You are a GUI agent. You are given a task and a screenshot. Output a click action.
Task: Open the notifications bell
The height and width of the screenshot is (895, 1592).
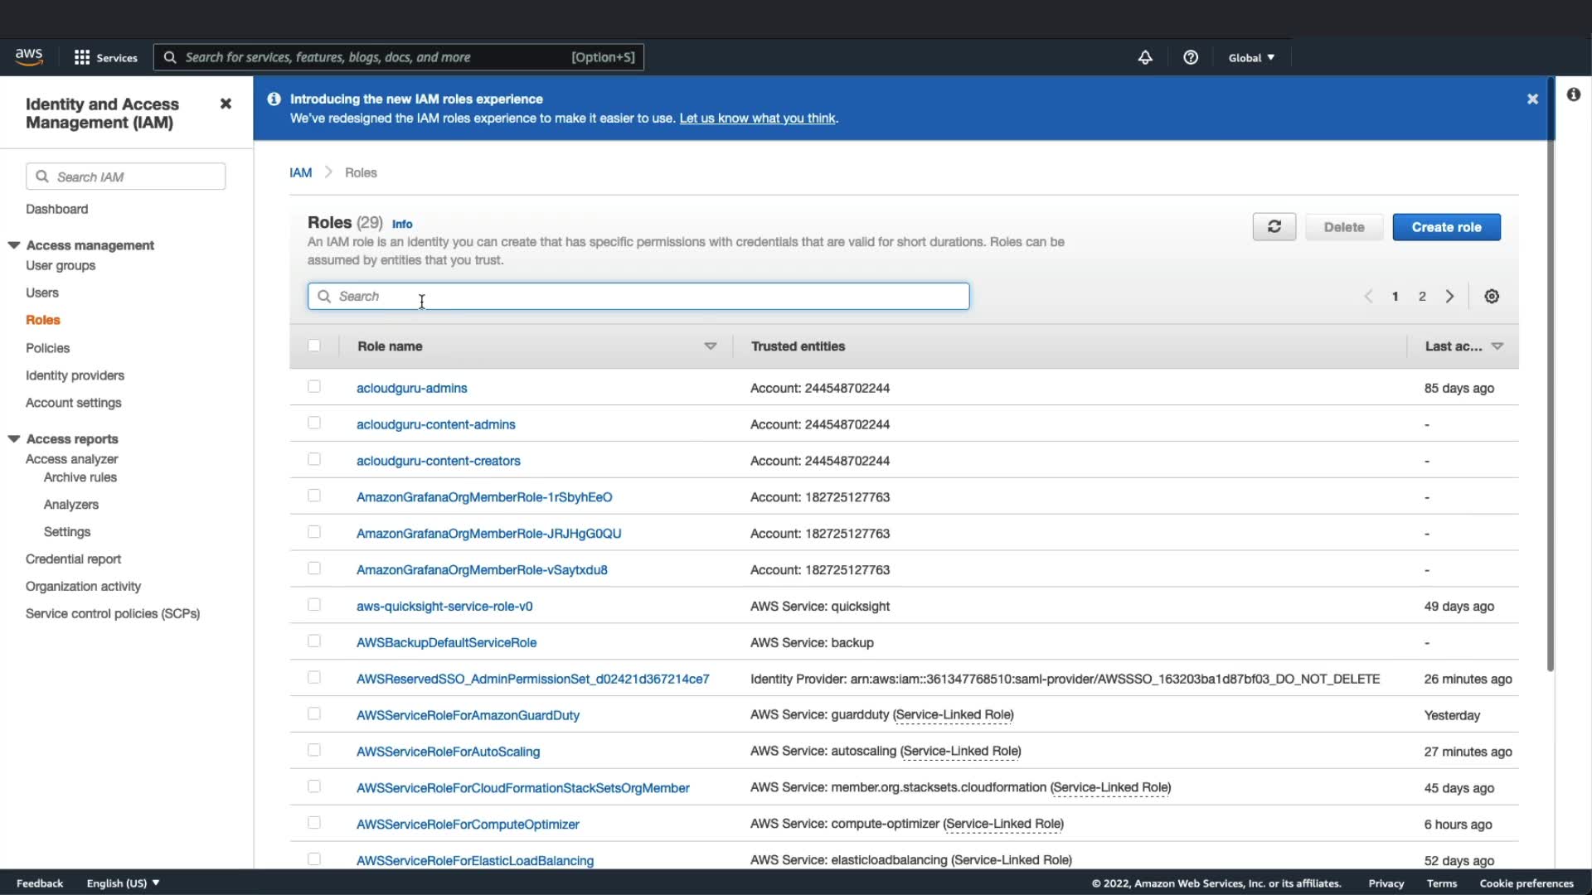[x=1145, y=57]
